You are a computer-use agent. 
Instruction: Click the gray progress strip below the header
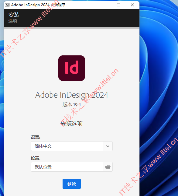click(72, 28)
